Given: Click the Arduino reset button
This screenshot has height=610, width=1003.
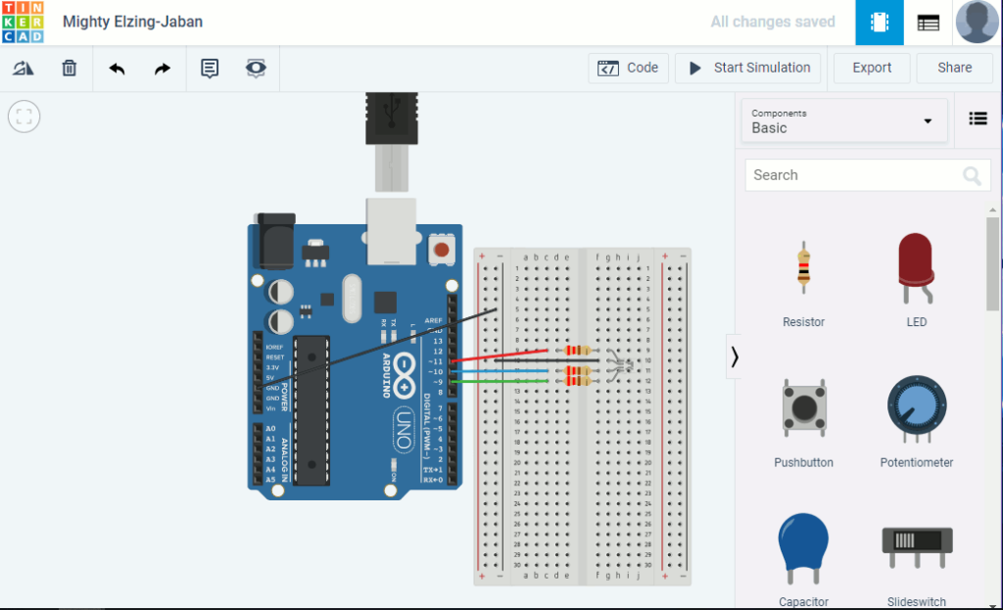Looking at the screenshot, I should (x=441, y=250).
